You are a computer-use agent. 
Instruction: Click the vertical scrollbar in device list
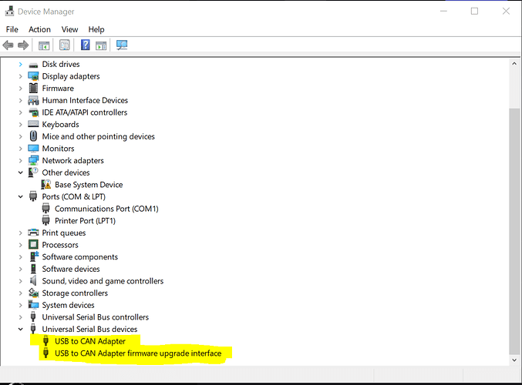[x=514, y=231]
